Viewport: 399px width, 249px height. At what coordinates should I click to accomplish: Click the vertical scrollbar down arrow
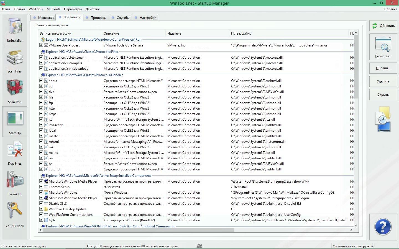tap(356, 225)
